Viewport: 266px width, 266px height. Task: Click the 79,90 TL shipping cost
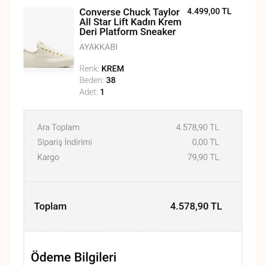coord(203,157)
